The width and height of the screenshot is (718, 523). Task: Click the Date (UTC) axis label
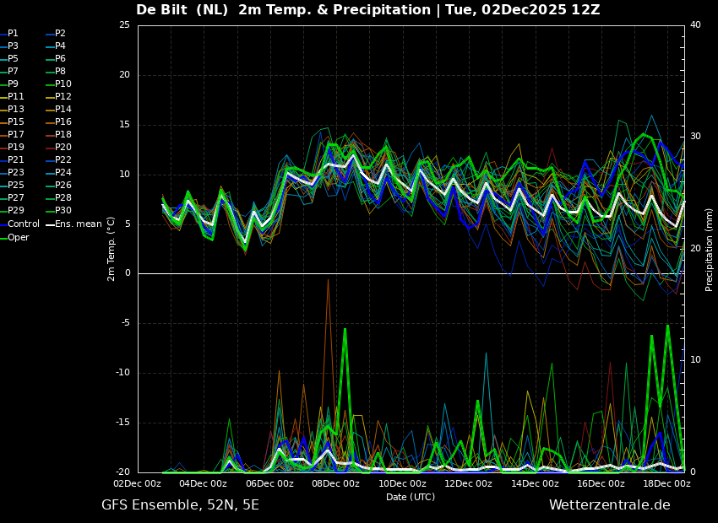coord(411,497)
